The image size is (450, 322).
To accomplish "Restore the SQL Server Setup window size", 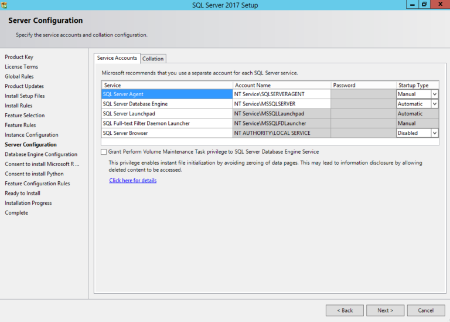I will point(424,4).
